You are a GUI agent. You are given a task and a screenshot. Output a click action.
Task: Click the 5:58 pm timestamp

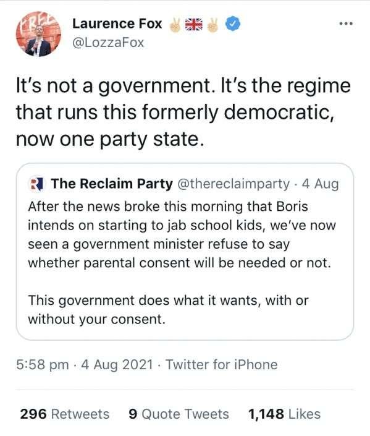tap(43, 364)
